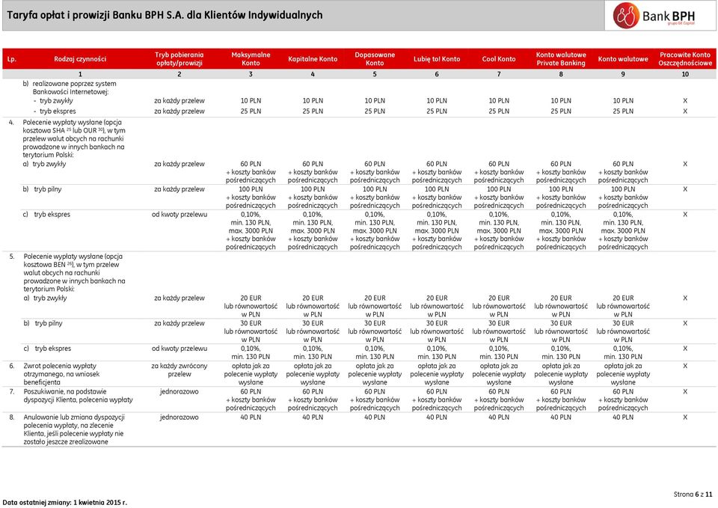Viewport: 718px width, 508px height.
Task: Select the 'Cool Konto' column header
Action: [499, 59]
